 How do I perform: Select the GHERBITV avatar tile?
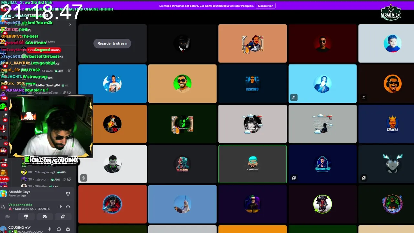tap(386, 204)
